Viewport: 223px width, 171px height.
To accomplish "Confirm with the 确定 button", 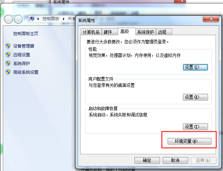I will point(147,160).
